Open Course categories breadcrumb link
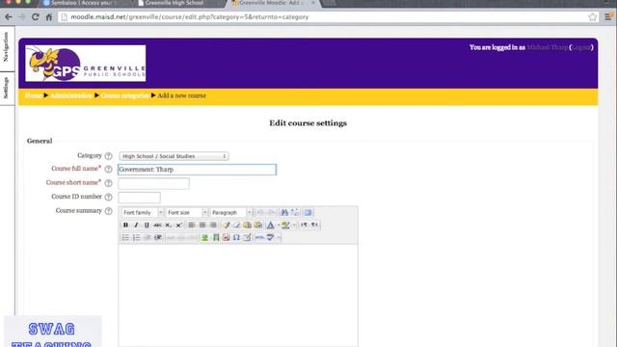The width and height of the screenshot is (617, 347). point(125,95)
